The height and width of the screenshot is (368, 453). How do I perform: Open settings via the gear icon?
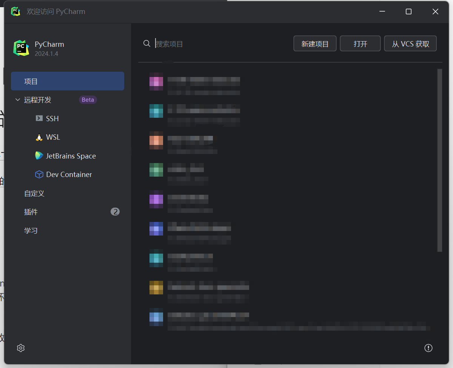point(21,348)
